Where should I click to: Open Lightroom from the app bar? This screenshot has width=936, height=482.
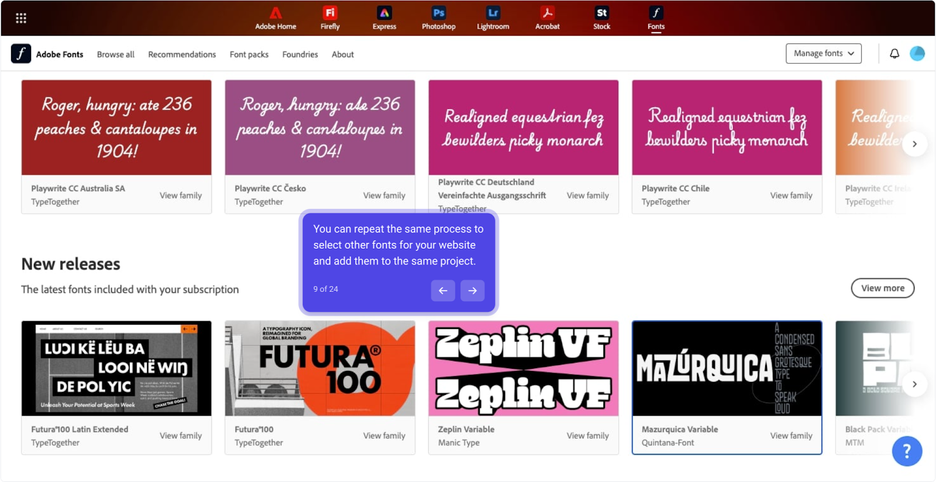tap(493, 18)
